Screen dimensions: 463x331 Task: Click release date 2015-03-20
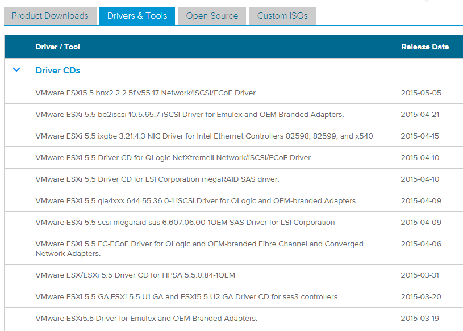(x=421, y=296)
